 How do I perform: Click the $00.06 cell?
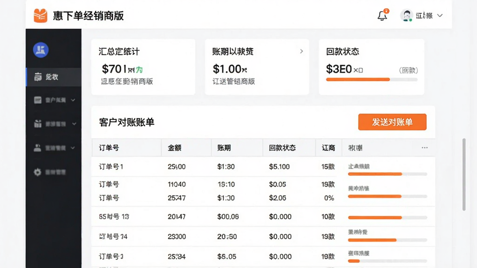pos(228,217)
